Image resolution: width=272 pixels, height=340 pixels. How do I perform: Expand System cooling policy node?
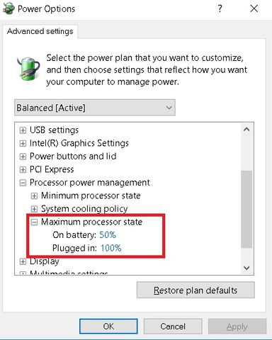(x=34, y=209)
